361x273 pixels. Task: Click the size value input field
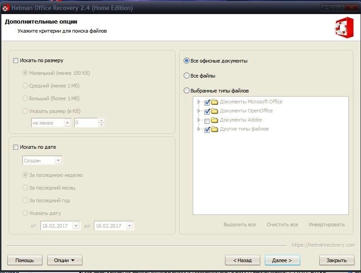tap(87, 123)
